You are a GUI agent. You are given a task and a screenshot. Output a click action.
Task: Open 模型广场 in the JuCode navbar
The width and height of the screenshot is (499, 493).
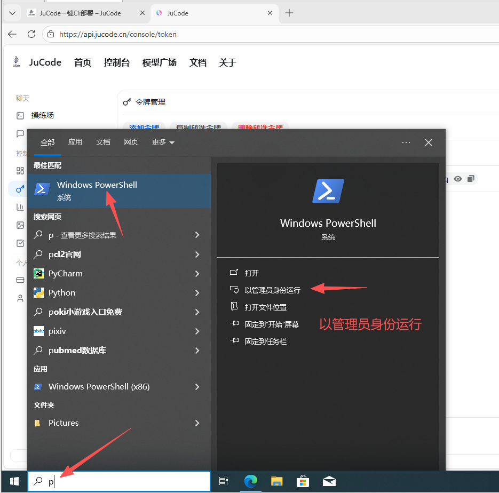(x=159, y=62)
